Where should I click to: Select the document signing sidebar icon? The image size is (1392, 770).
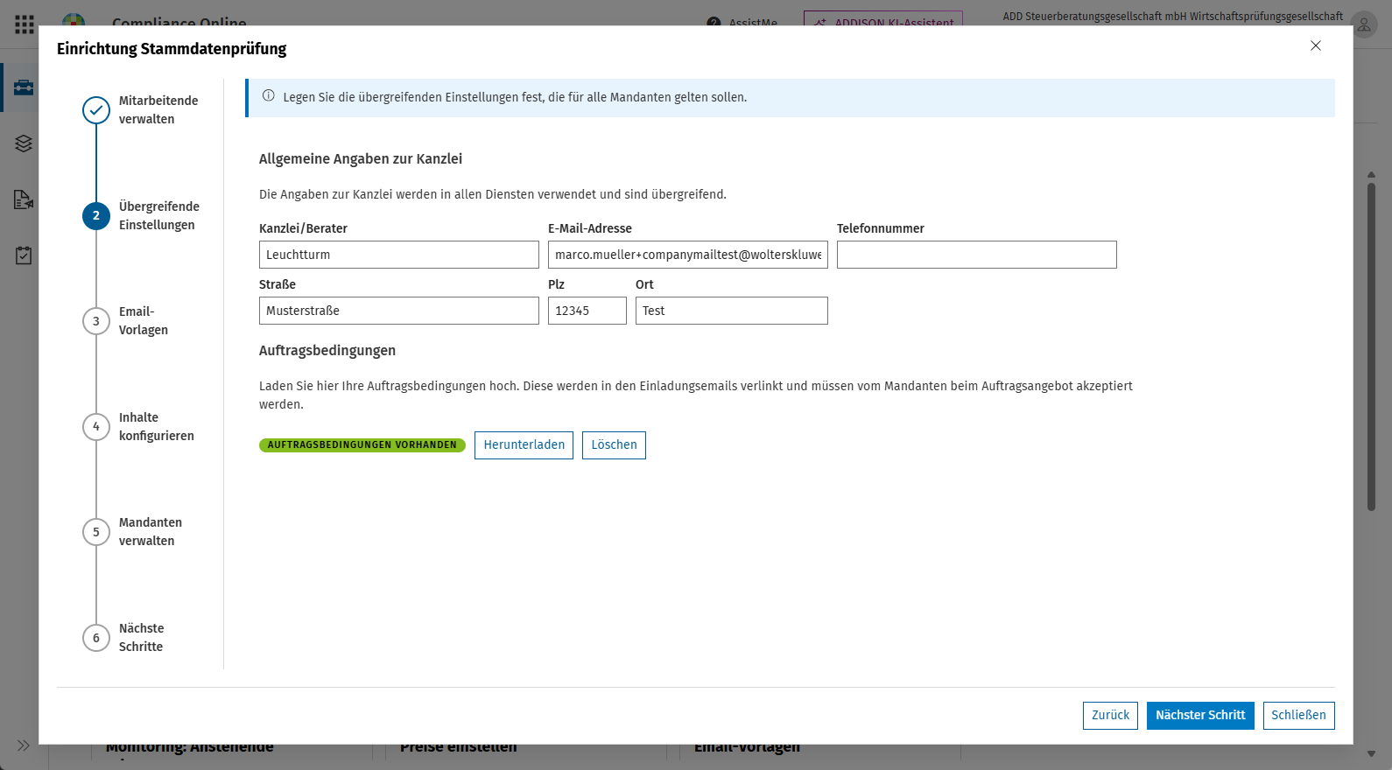pyautogui.click(x=24, y=199)
